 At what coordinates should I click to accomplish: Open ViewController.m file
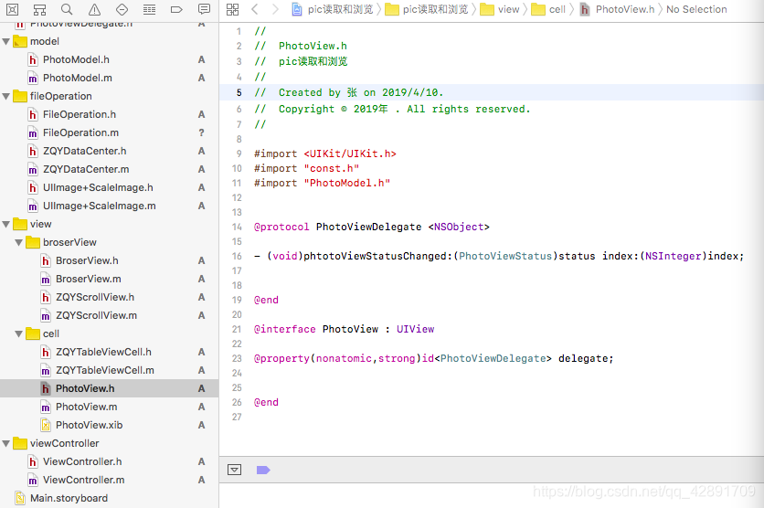tap(84, 480)
